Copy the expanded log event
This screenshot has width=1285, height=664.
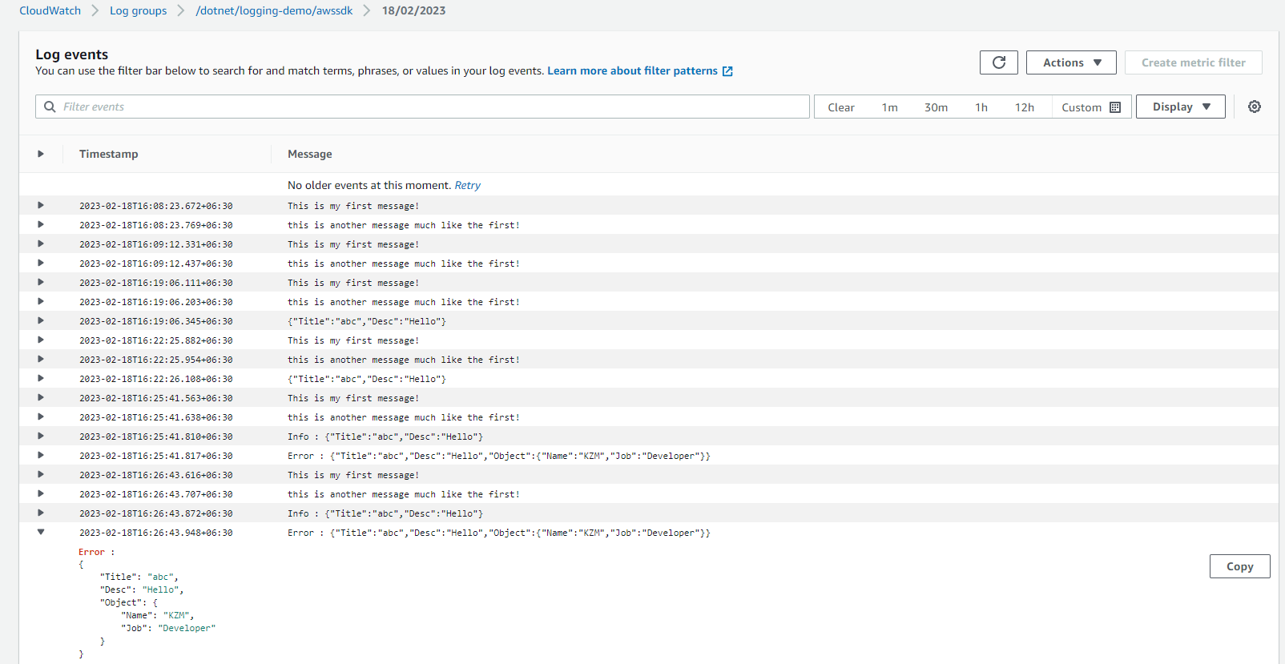1239,566
